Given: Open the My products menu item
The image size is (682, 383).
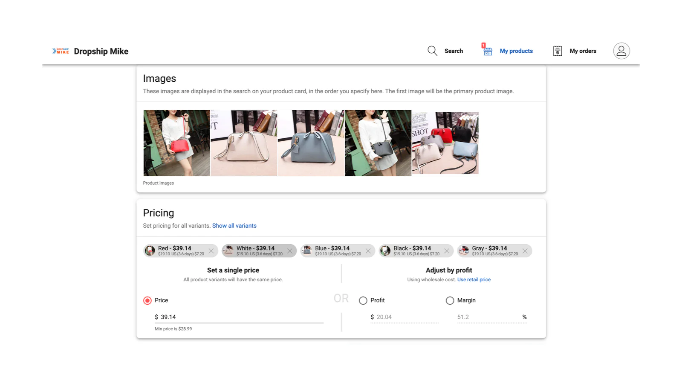Looking at the screenshot, I should 516,51.
